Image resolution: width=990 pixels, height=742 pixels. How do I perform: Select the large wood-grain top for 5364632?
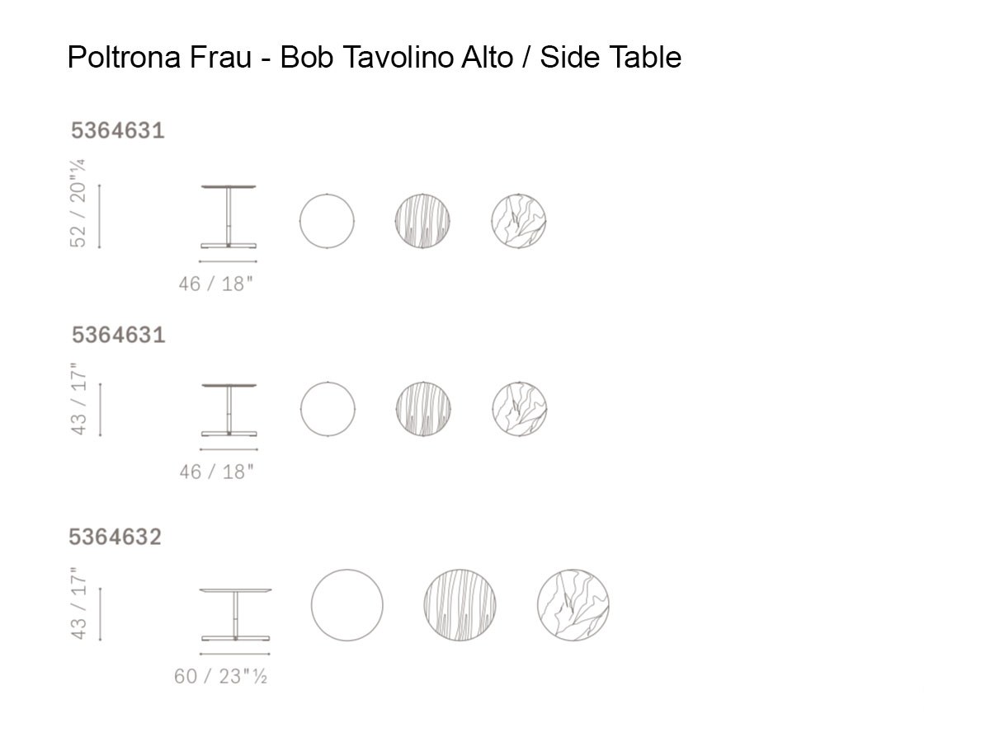(x=460, y=604)
